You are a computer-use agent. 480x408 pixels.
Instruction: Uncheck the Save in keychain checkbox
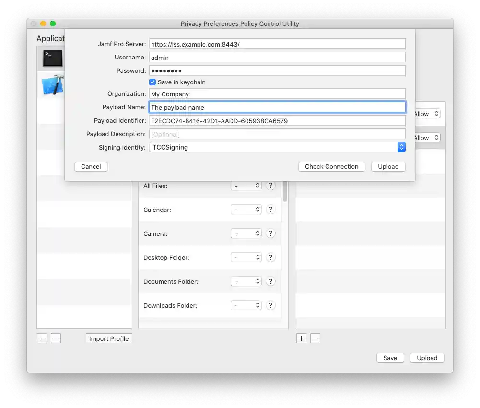(x=152, y=82)
